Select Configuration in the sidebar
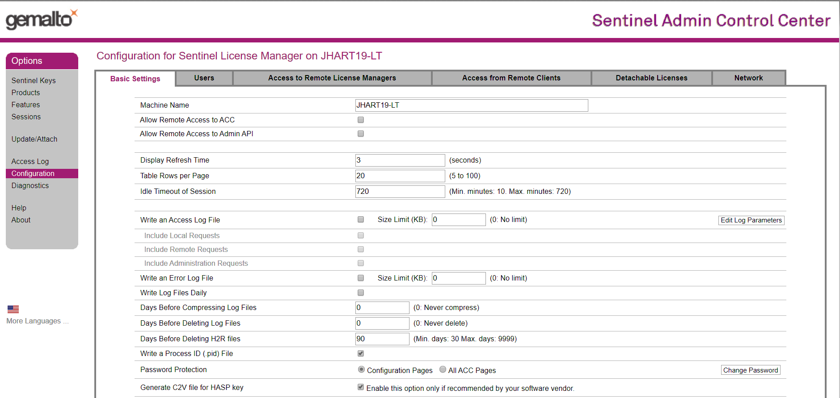The image size is (840, 398). (x=42, y=173)
